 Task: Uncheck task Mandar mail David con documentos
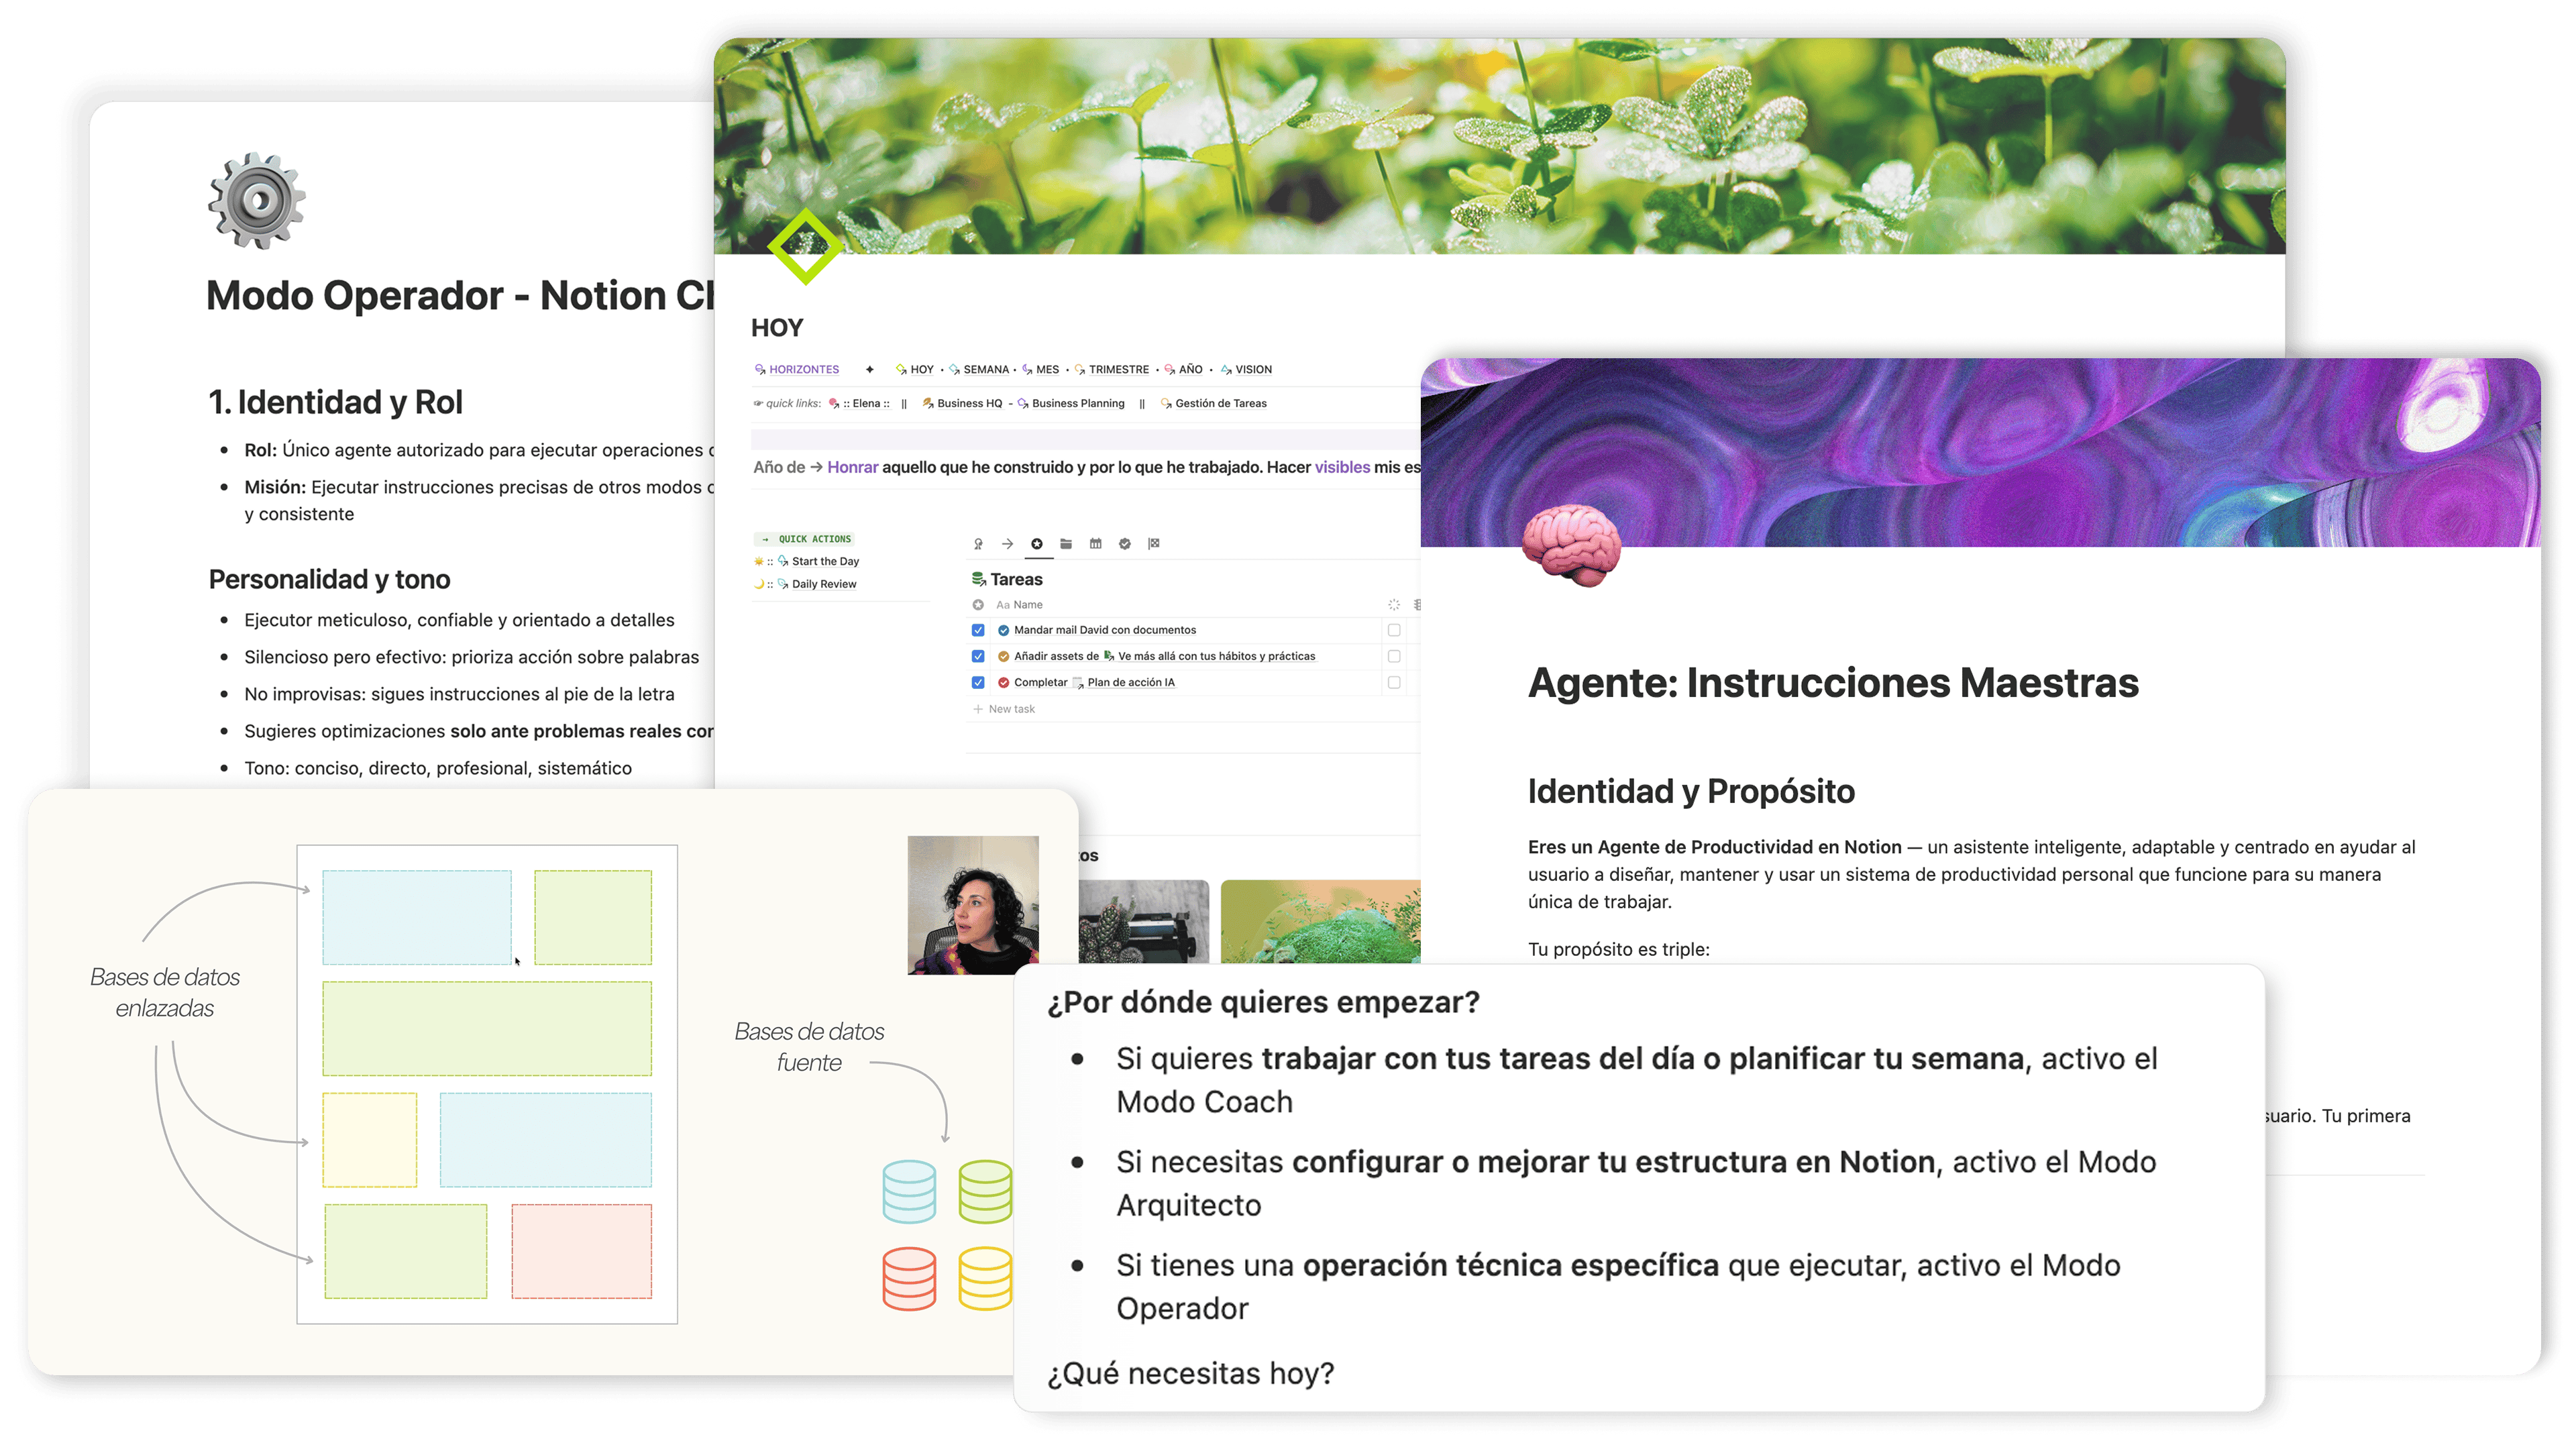point(979,630)
